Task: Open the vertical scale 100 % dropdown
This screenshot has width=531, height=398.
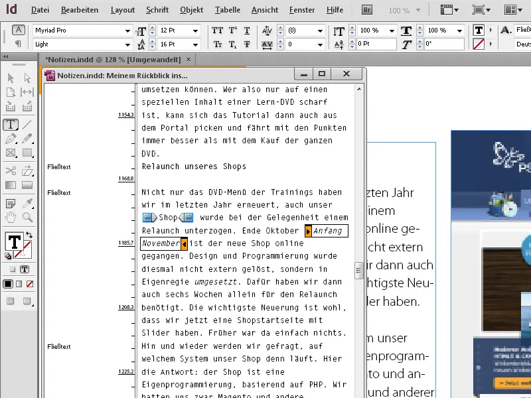Action: (x=392, y=31)
